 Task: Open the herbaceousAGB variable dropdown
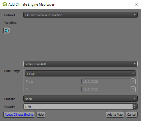point(80,64)
